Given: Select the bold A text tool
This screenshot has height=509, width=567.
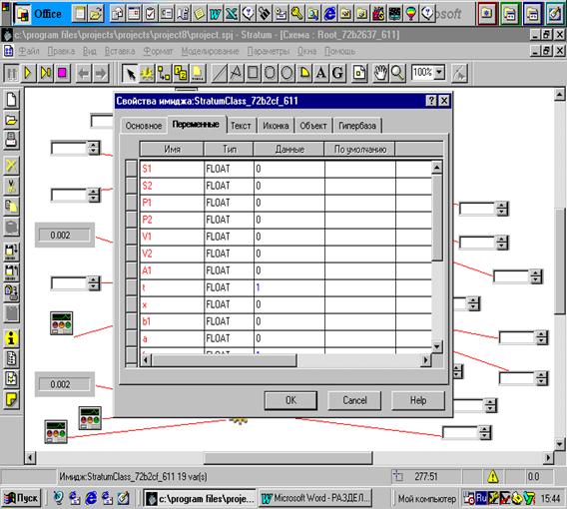Looking at the screenshot, I should click(x=320, y=74).
